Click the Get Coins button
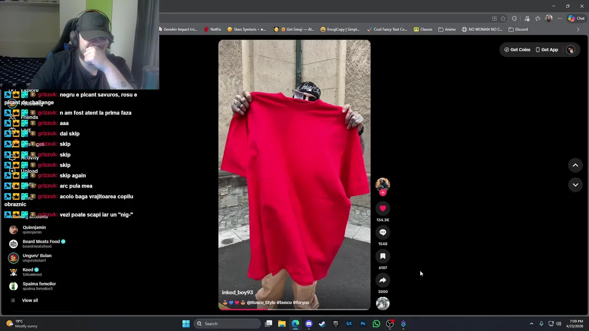Image resolution: width=589 pixels, height=331 pixels. tap(517, 50)
